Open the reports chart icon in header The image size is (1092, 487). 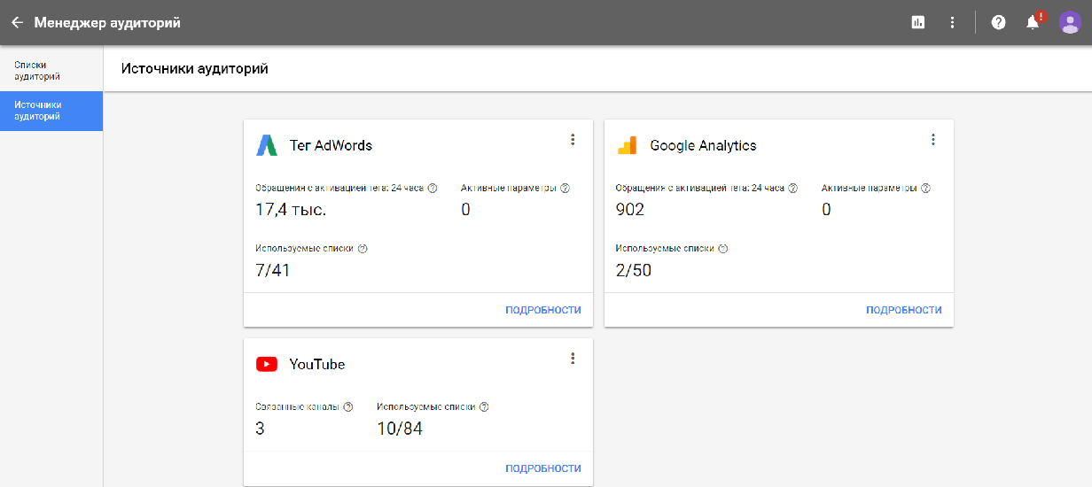point(918,23)
